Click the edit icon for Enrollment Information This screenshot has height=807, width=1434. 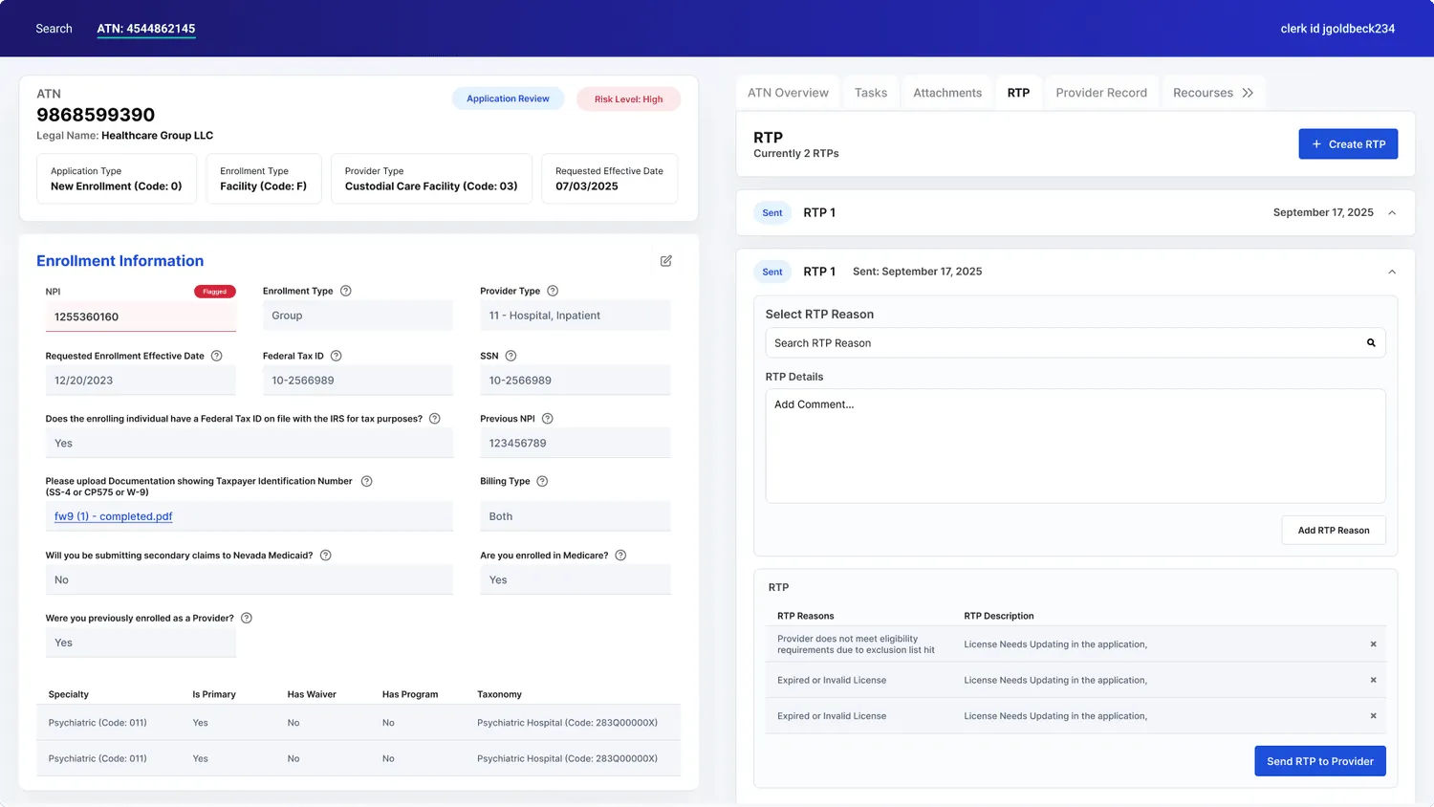pos(666,261)
